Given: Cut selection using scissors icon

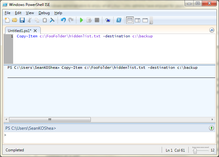Looking at the screenshot, I should click(29, 20).
